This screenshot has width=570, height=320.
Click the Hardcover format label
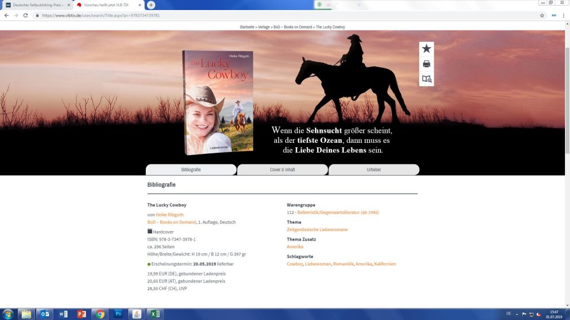pyautogui.click(x=163, y=232)
